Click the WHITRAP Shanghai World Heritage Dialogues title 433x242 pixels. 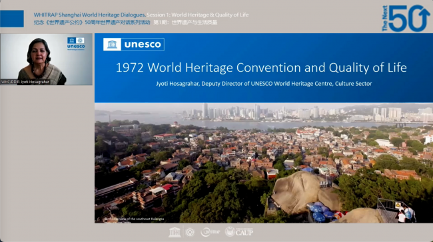90,15
